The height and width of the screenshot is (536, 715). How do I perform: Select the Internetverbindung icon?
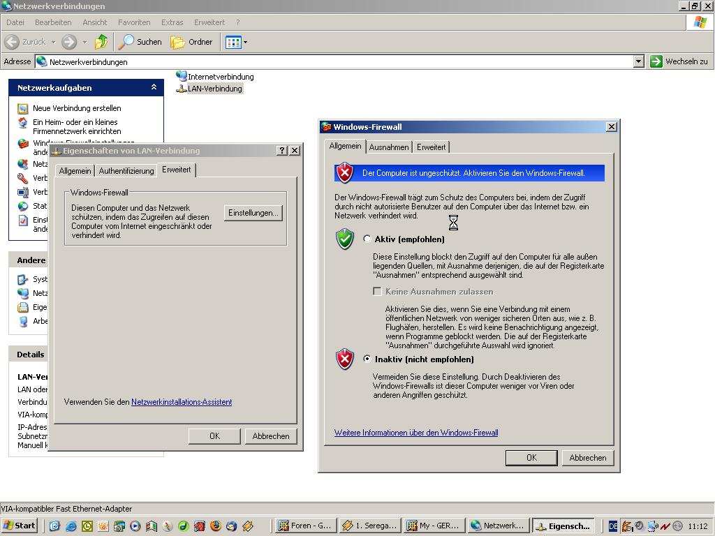181,75
